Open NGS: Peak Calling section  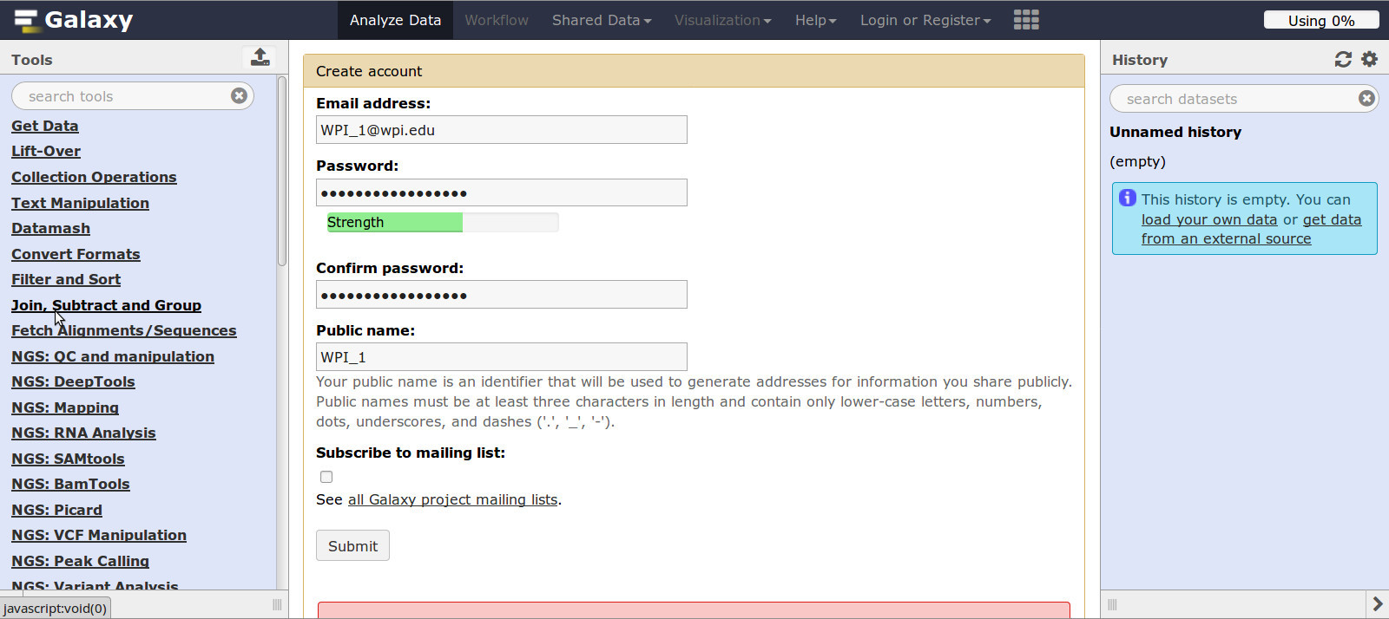80,561
